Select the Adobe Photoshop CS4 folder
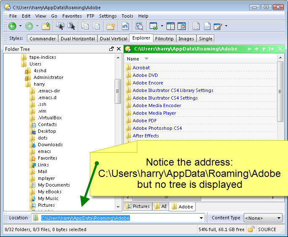This screenshot has width=288, height=237. [157, 128]
